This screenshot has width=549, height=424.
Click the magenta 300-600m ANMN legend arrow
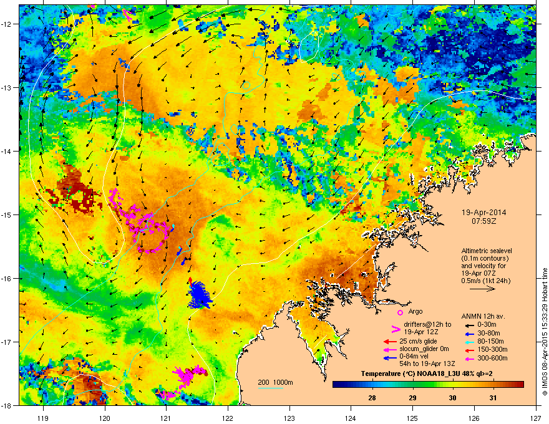(x=470, y=359)
